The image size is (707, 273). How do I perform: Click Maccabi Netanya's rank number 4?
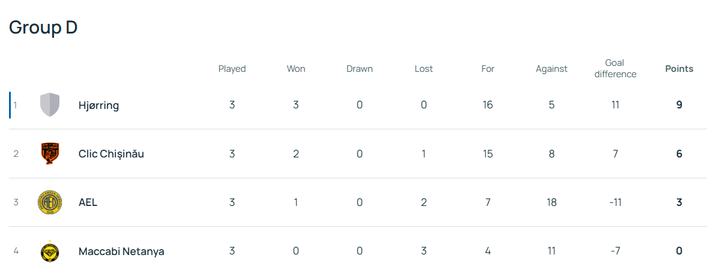tap(16, 251)
